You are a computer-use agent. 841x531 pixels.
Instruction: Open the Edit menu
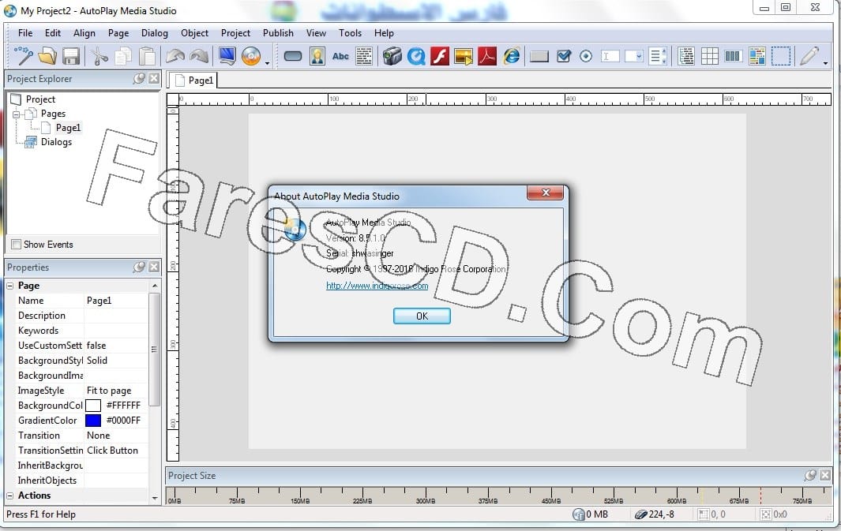click(53, 32)
